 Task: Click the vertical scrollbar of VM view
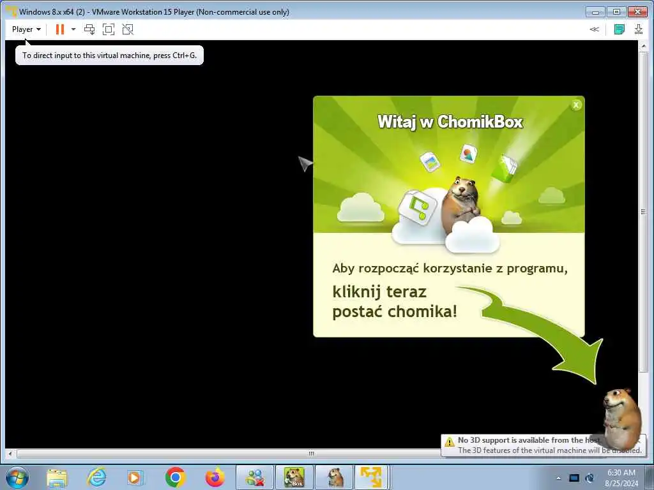[643, 212]
